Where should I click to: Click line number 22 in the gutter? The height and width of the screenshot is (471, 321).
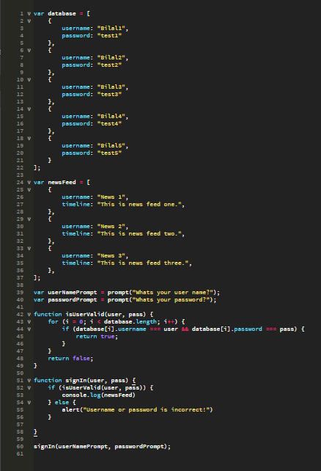click(x=20, y=167)
